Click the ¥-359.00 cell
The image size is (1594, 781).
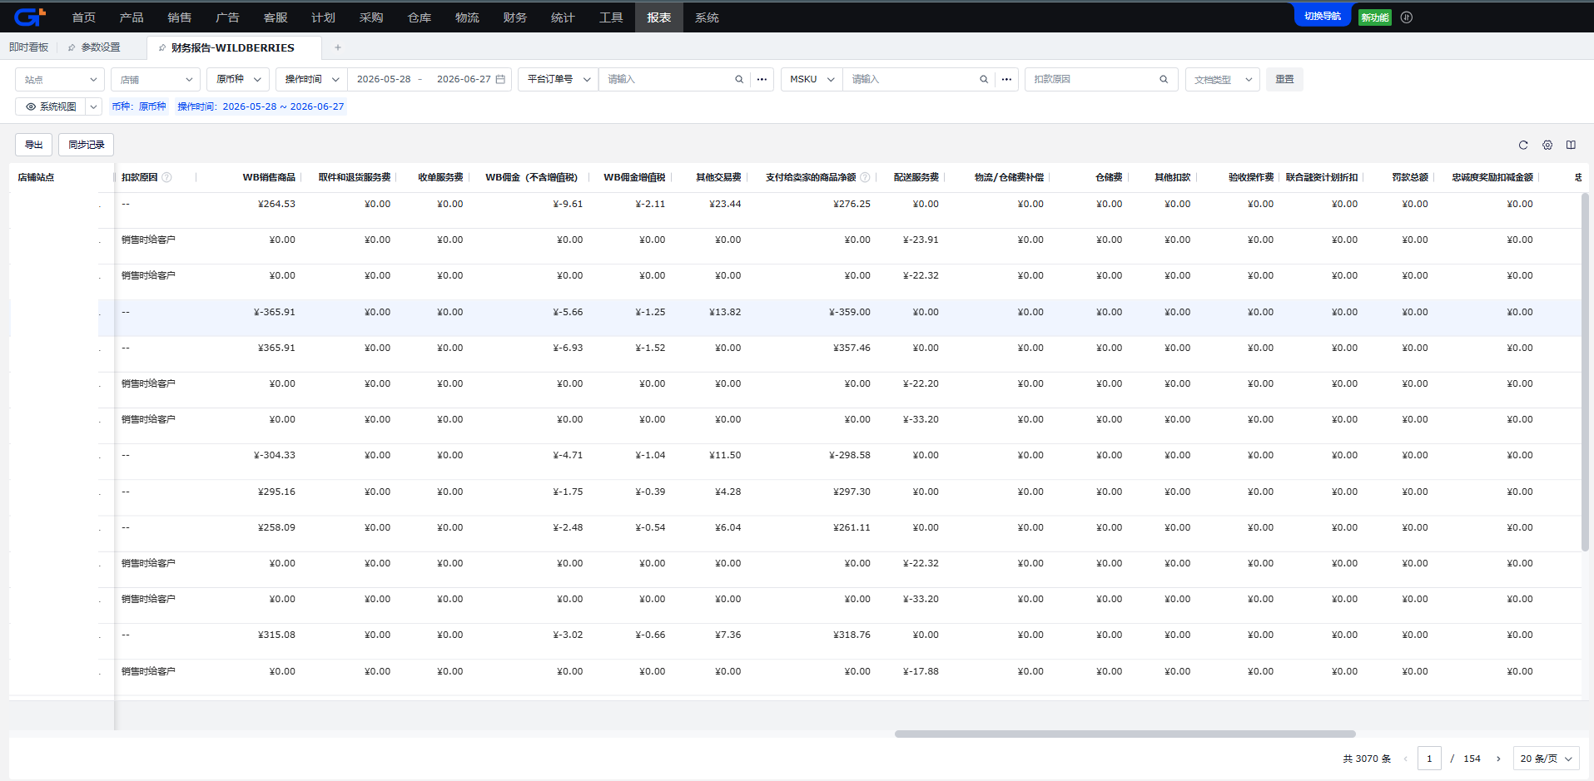[x=850, y=312]
